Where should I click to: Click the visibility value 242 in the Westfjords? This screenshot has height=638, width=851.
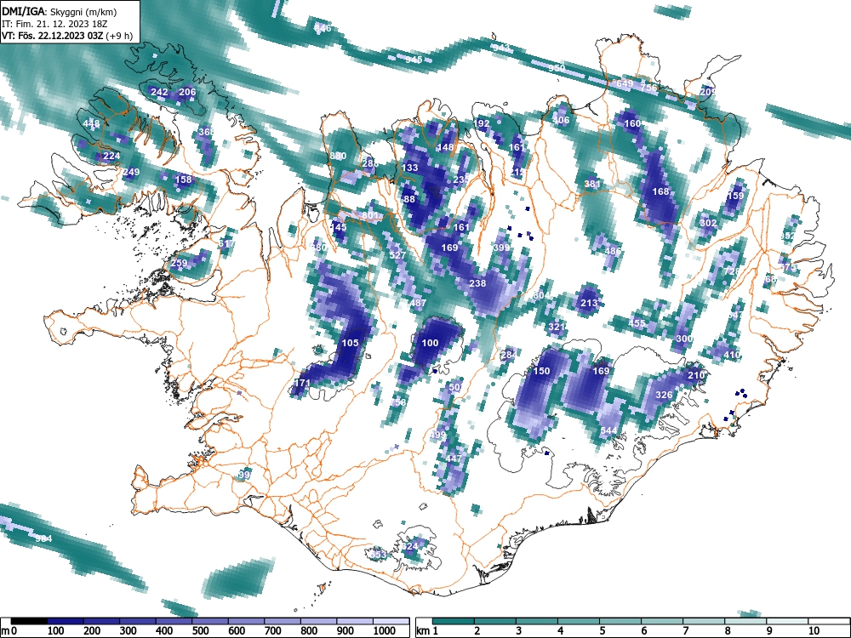pyautogui.click(x=159, y=92)
